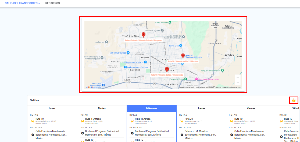Click the bus icon for Miércoles Ruta 4 Entrada
Image resolution: width=300 pixels, height=142 pixels.
coord(132,121)
